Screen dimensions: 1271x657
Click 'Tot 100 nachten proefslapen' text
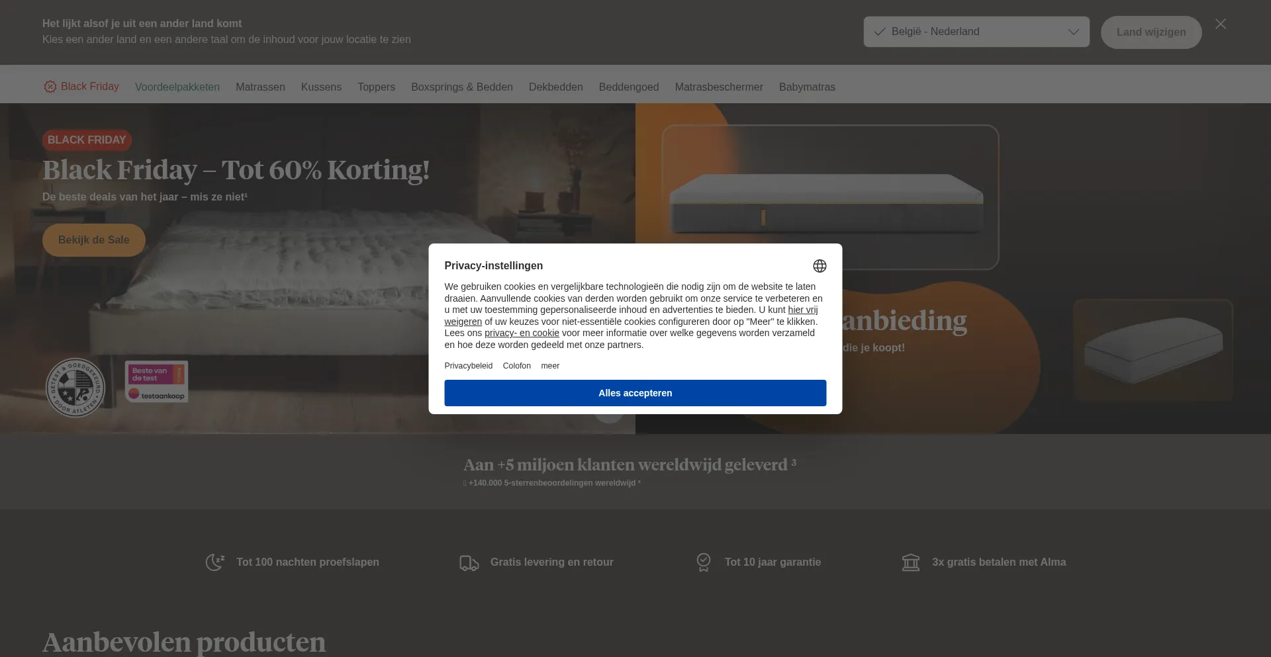[308, 562]
